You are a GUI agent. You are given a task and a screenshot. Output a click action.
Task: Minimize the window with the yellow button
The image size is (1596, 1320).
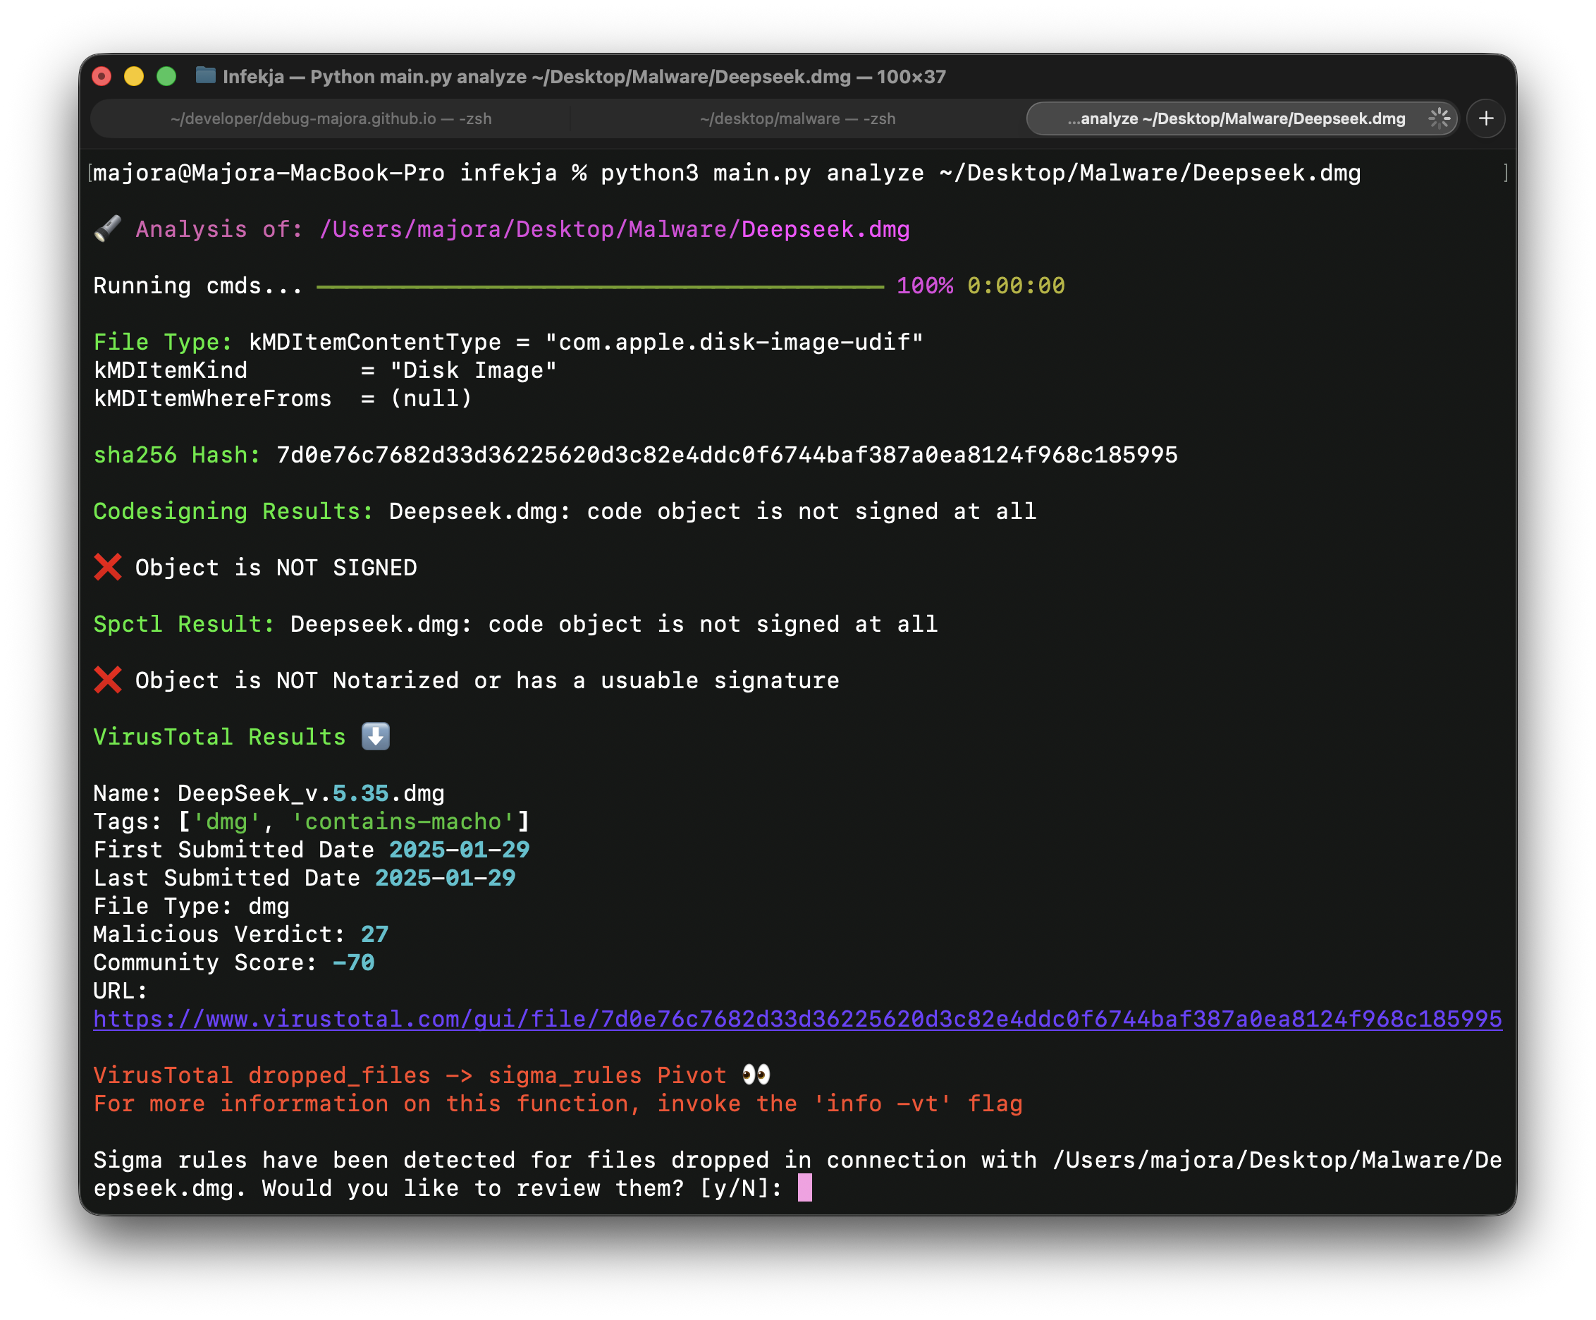click(133, 76)
